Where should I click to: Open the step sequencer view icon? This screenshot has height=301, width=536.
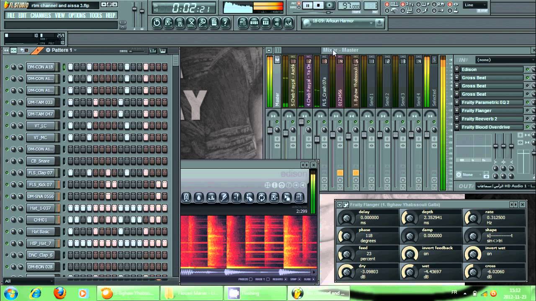click(254, 23)
